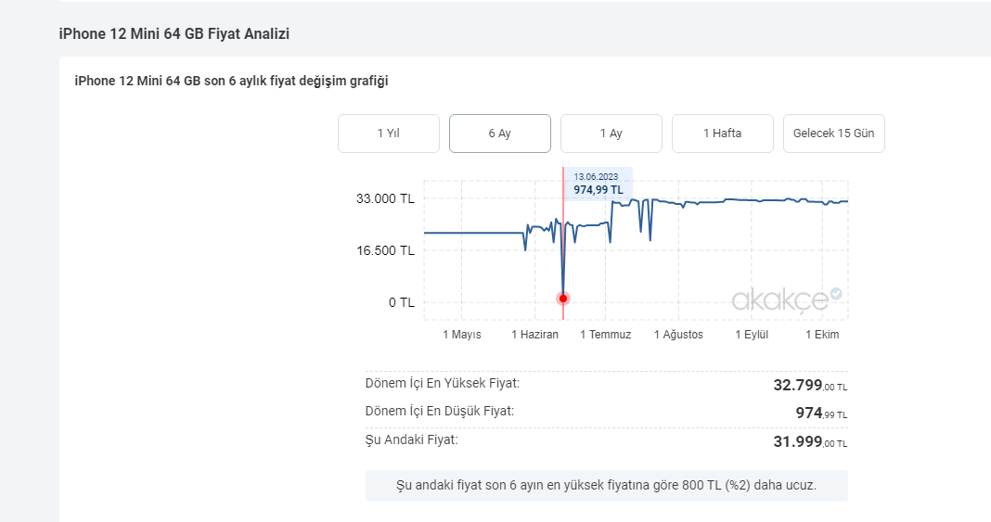Click the 33.000 TL axis label
Screen dimensions: 991x522
click(387, 199)
